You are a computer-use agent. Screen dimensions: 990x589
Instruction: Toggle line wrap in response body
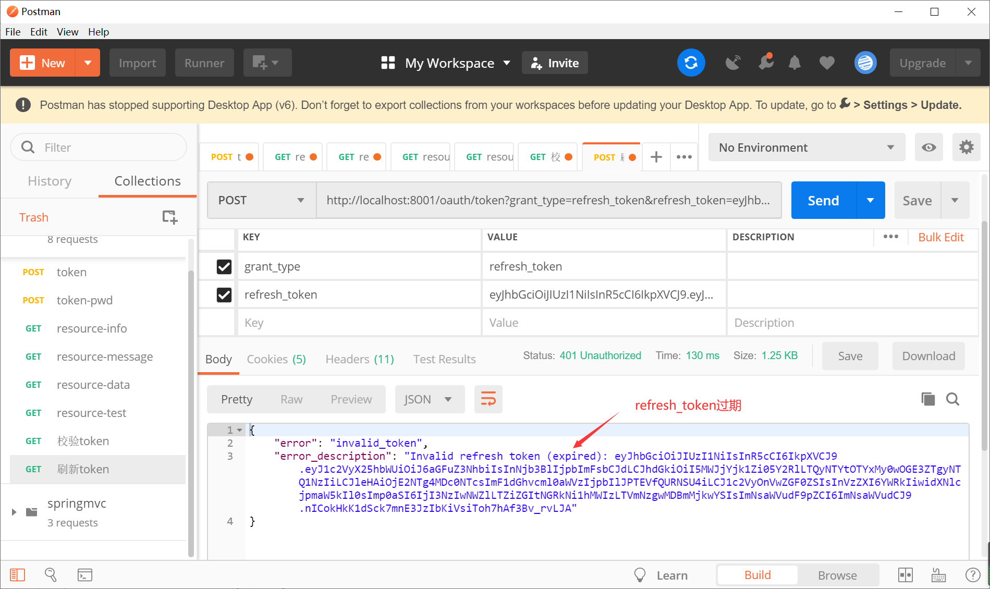click(488, 399)
